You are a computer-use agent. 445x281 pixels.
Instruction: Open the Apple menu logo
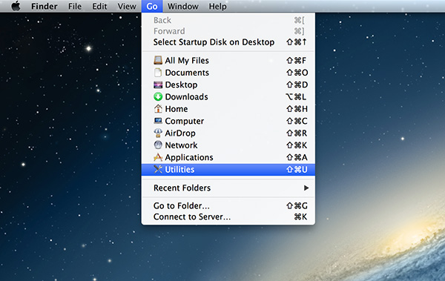(x=16, y=6)
